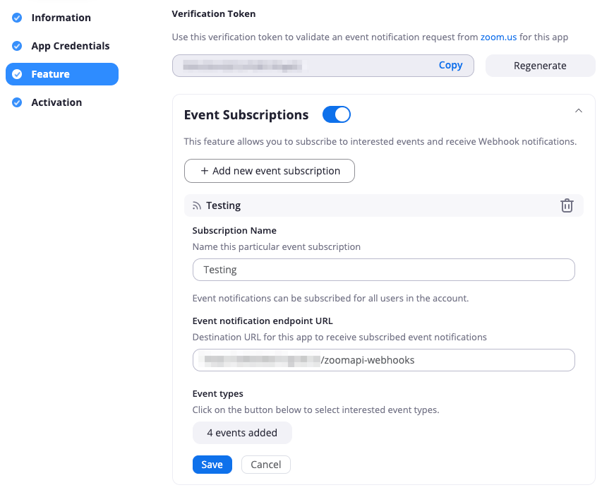The height and width of the screenshot is (502, 614).
Task: Save the event subscription
Action: [212, 465]
